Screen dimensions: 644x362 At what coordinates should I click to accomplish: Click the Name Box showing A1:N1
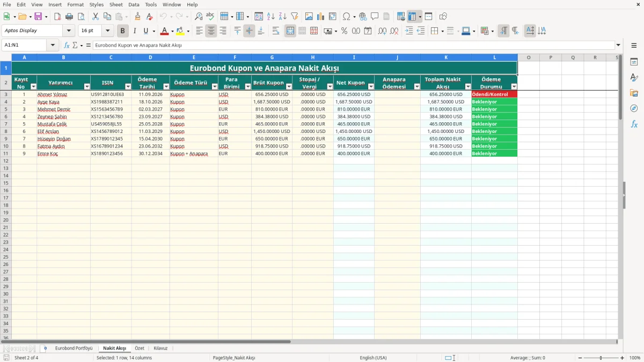coord(25,46)
